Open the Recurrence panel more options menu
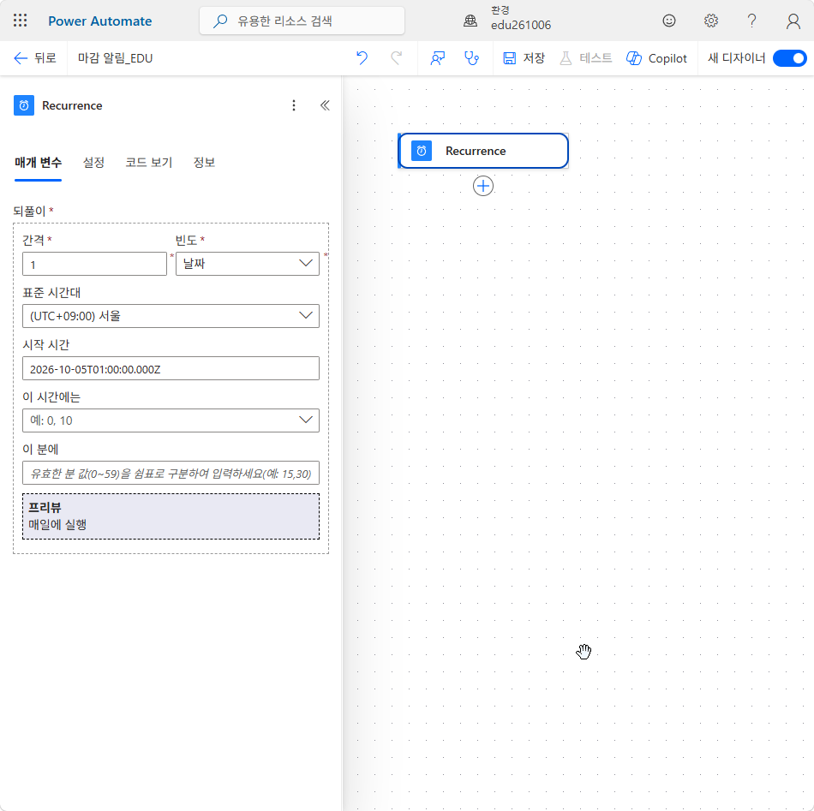The image size is (814, 811). [294, 105]
